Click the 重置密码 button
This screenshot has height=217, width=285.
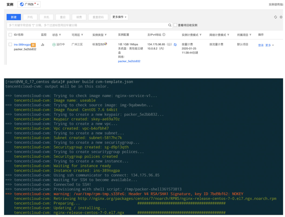(98, 17)
